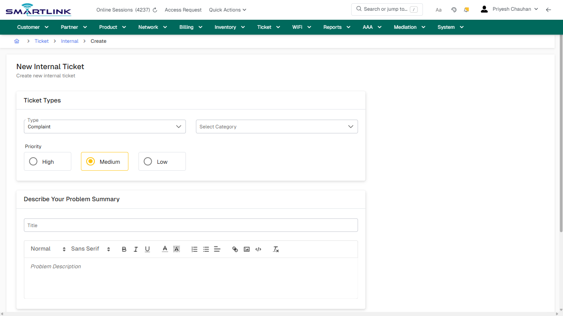The image size is (563, 316).
Task: Click the insert image icon
Action: click(x=246, y=249)
